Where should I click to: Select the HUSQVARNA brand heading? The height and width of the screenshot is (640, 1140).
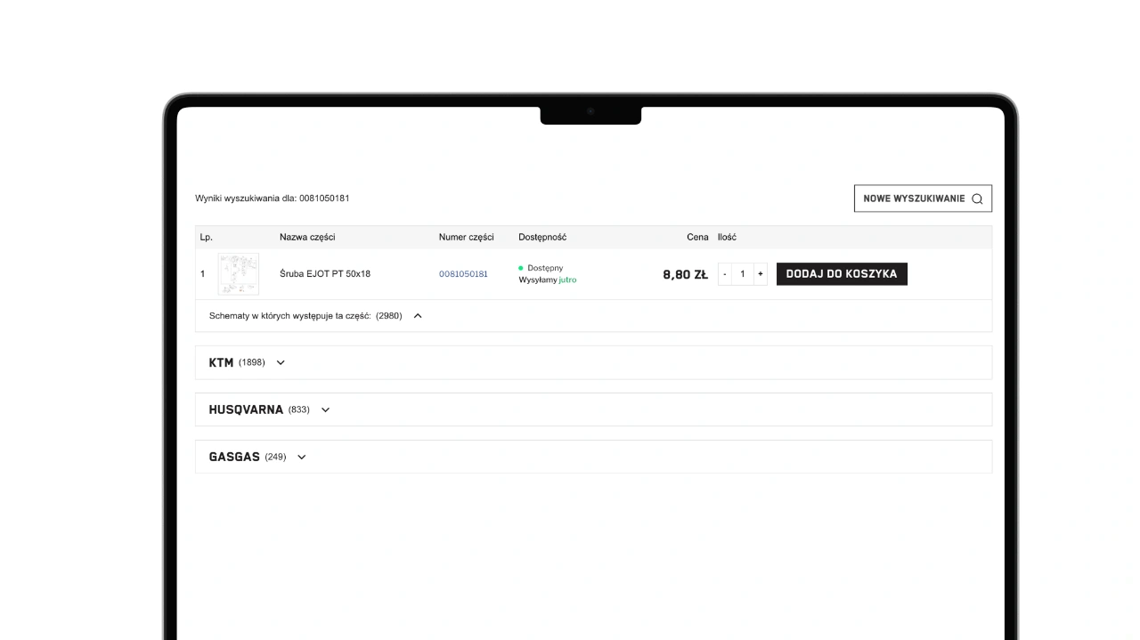(x=246, y=410)
